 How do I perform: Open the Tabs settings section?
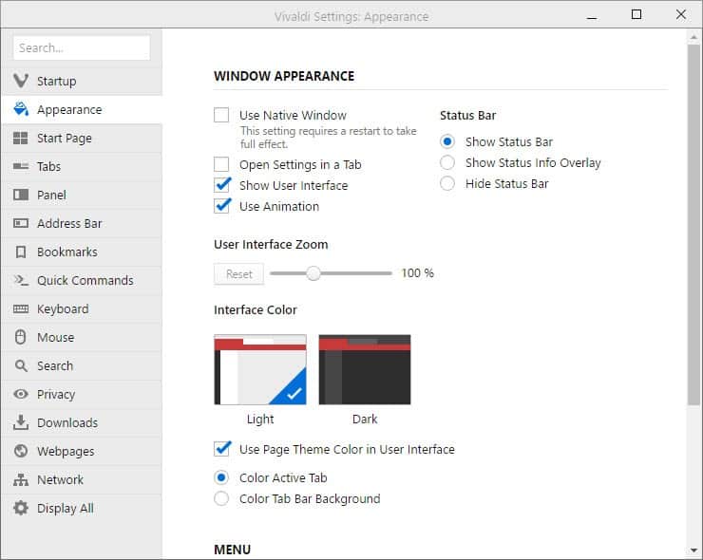pos(48,166)
